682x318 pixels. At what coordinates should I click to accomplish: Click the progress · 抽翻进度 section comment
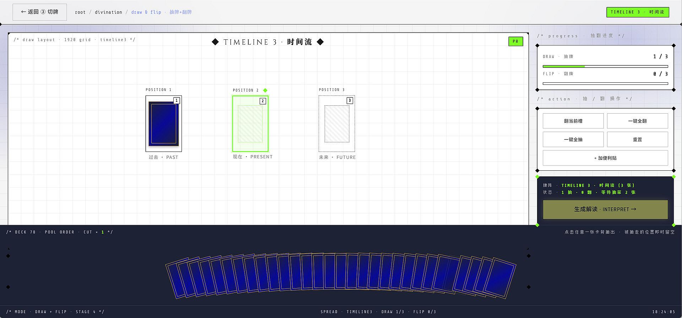[x=581, y=36]
